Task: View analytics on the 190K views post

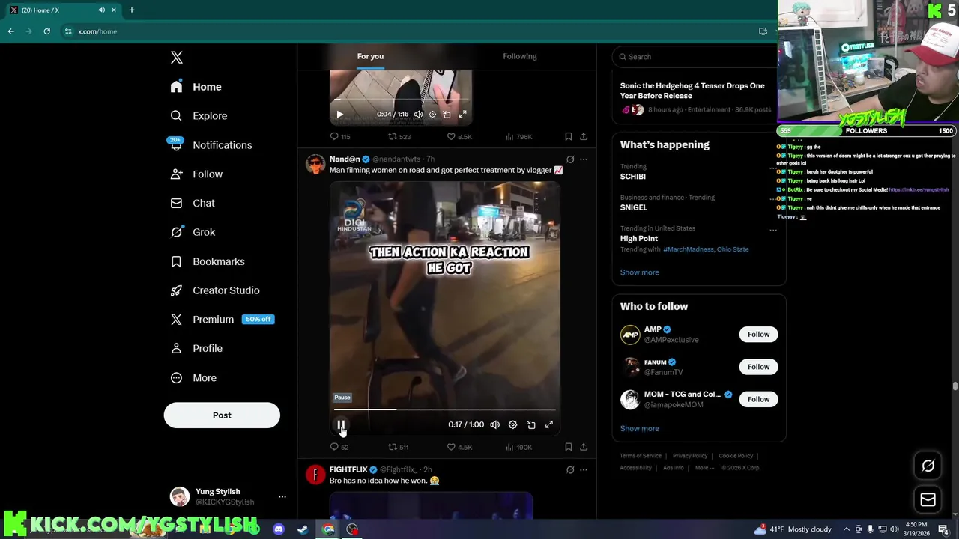Action: 518,447
